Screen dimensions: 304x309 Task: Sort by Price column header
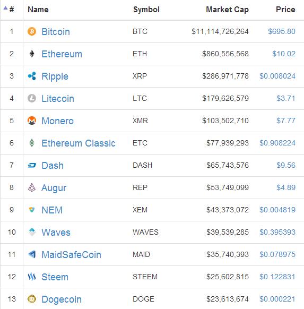click(285, 10)
